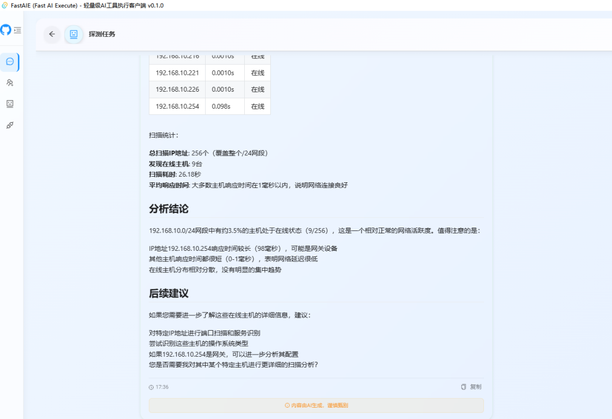612x419 pixels.
Task: Go back with the arrow button
Action: coord(52,34)
